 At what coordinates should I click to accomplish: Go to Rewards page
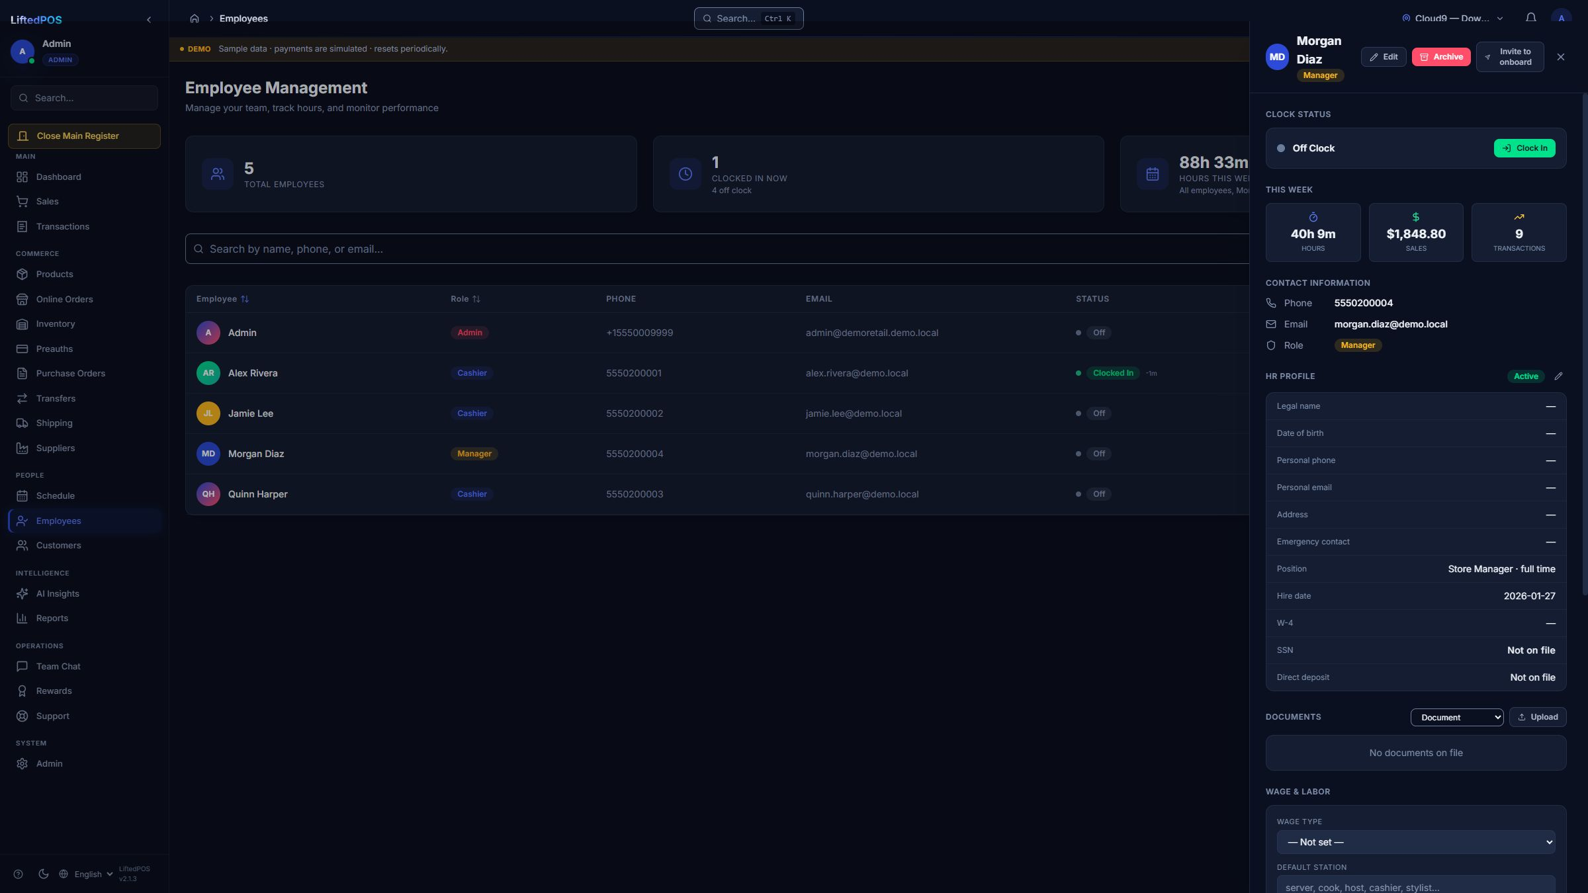pyautogui.click(x=84, y=691)
